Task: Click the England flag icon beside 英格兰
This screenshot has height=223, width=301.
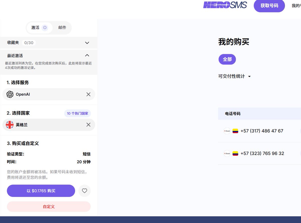Action: pyautogui.click(x=9, y=125)
